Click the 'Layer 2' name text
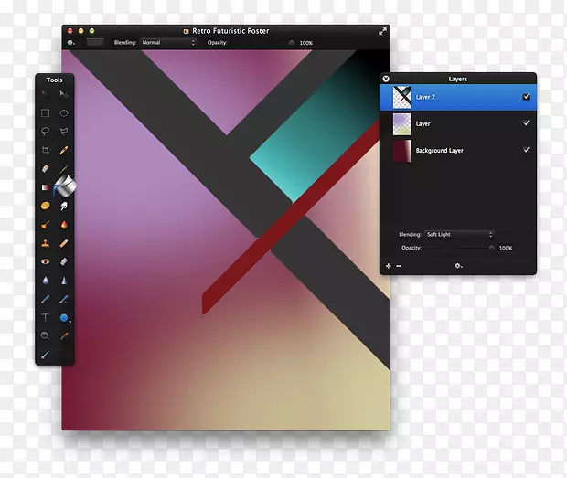 (x=425, y=97)
